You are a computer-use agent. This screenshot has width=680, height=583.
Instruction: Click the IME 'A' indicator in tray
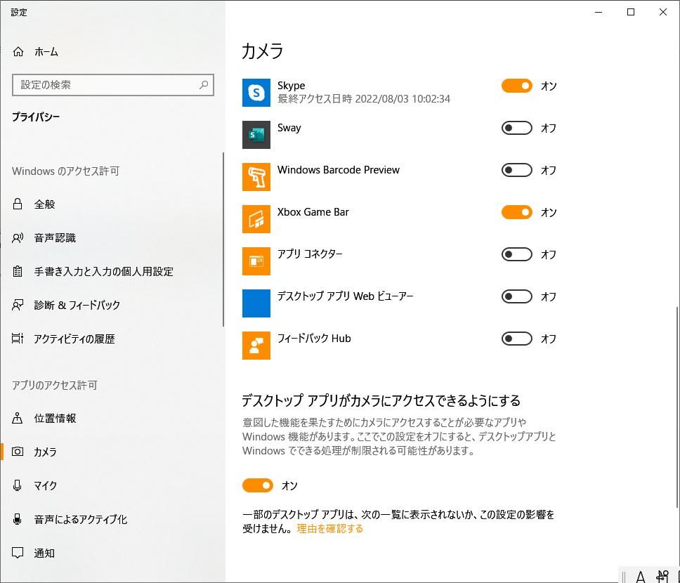point(640,577)
